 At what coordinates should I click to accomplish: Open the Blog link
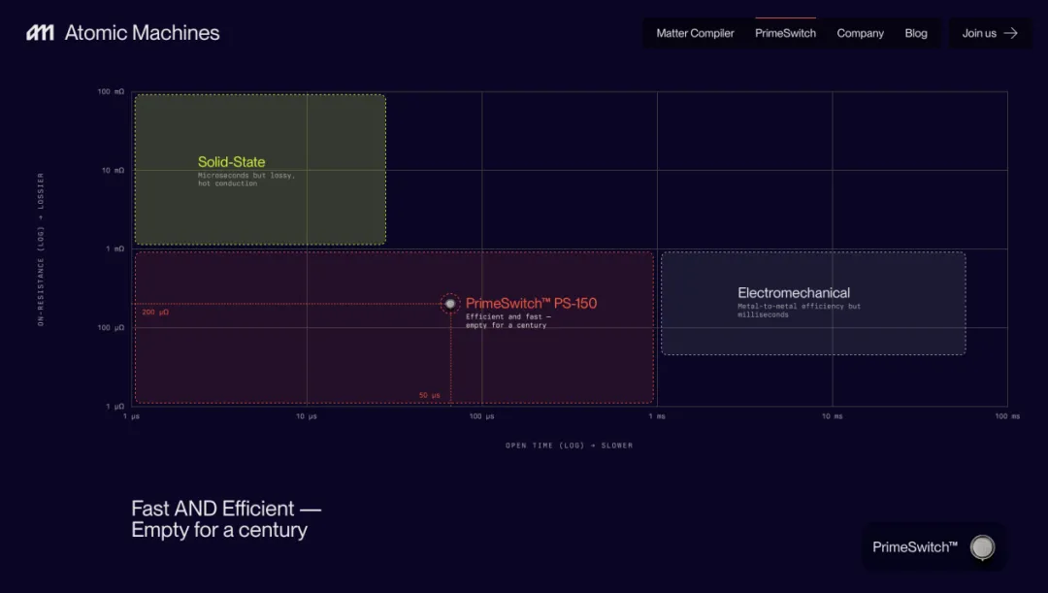916,33
